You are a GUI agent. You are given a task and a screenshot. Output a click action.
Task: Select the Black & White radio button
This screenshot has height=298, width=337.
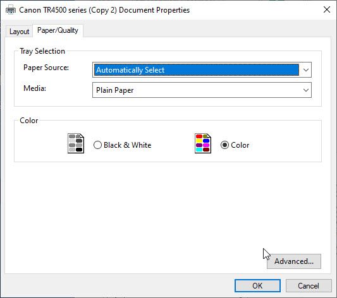[x=97, y=145]
